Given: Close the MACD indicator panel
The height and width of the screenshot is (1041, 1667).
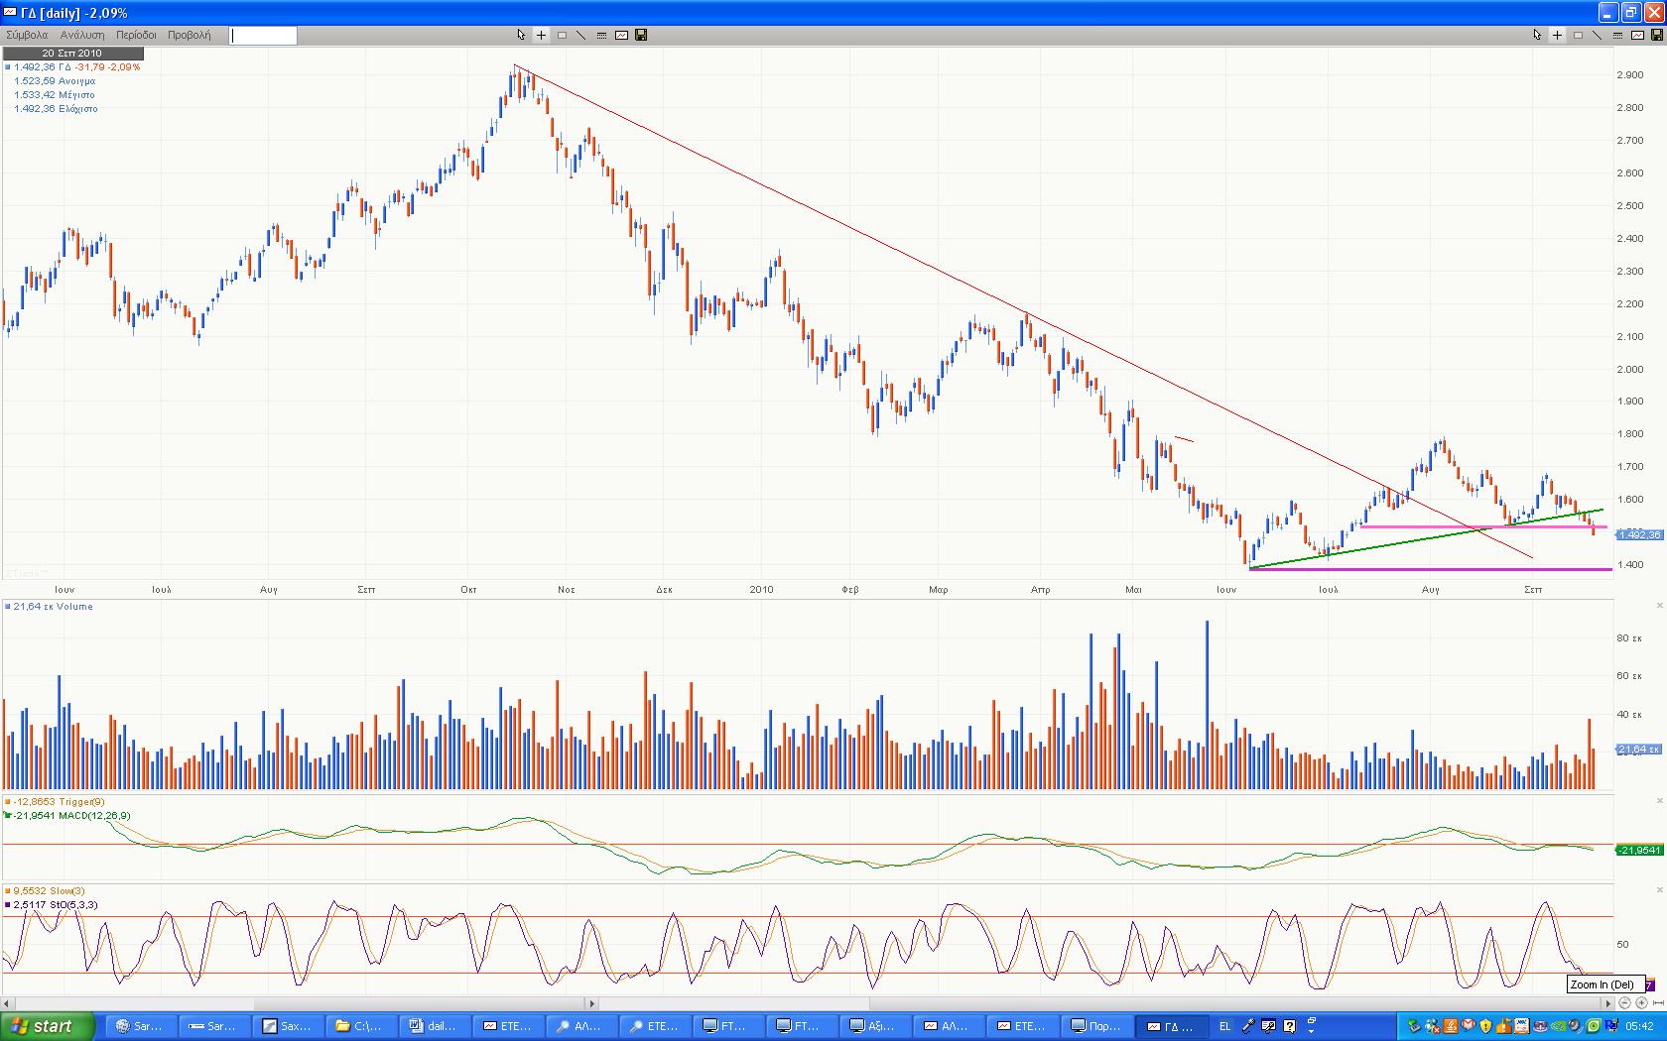Looking at the screenshot, I should click(x=1660, y=801).
